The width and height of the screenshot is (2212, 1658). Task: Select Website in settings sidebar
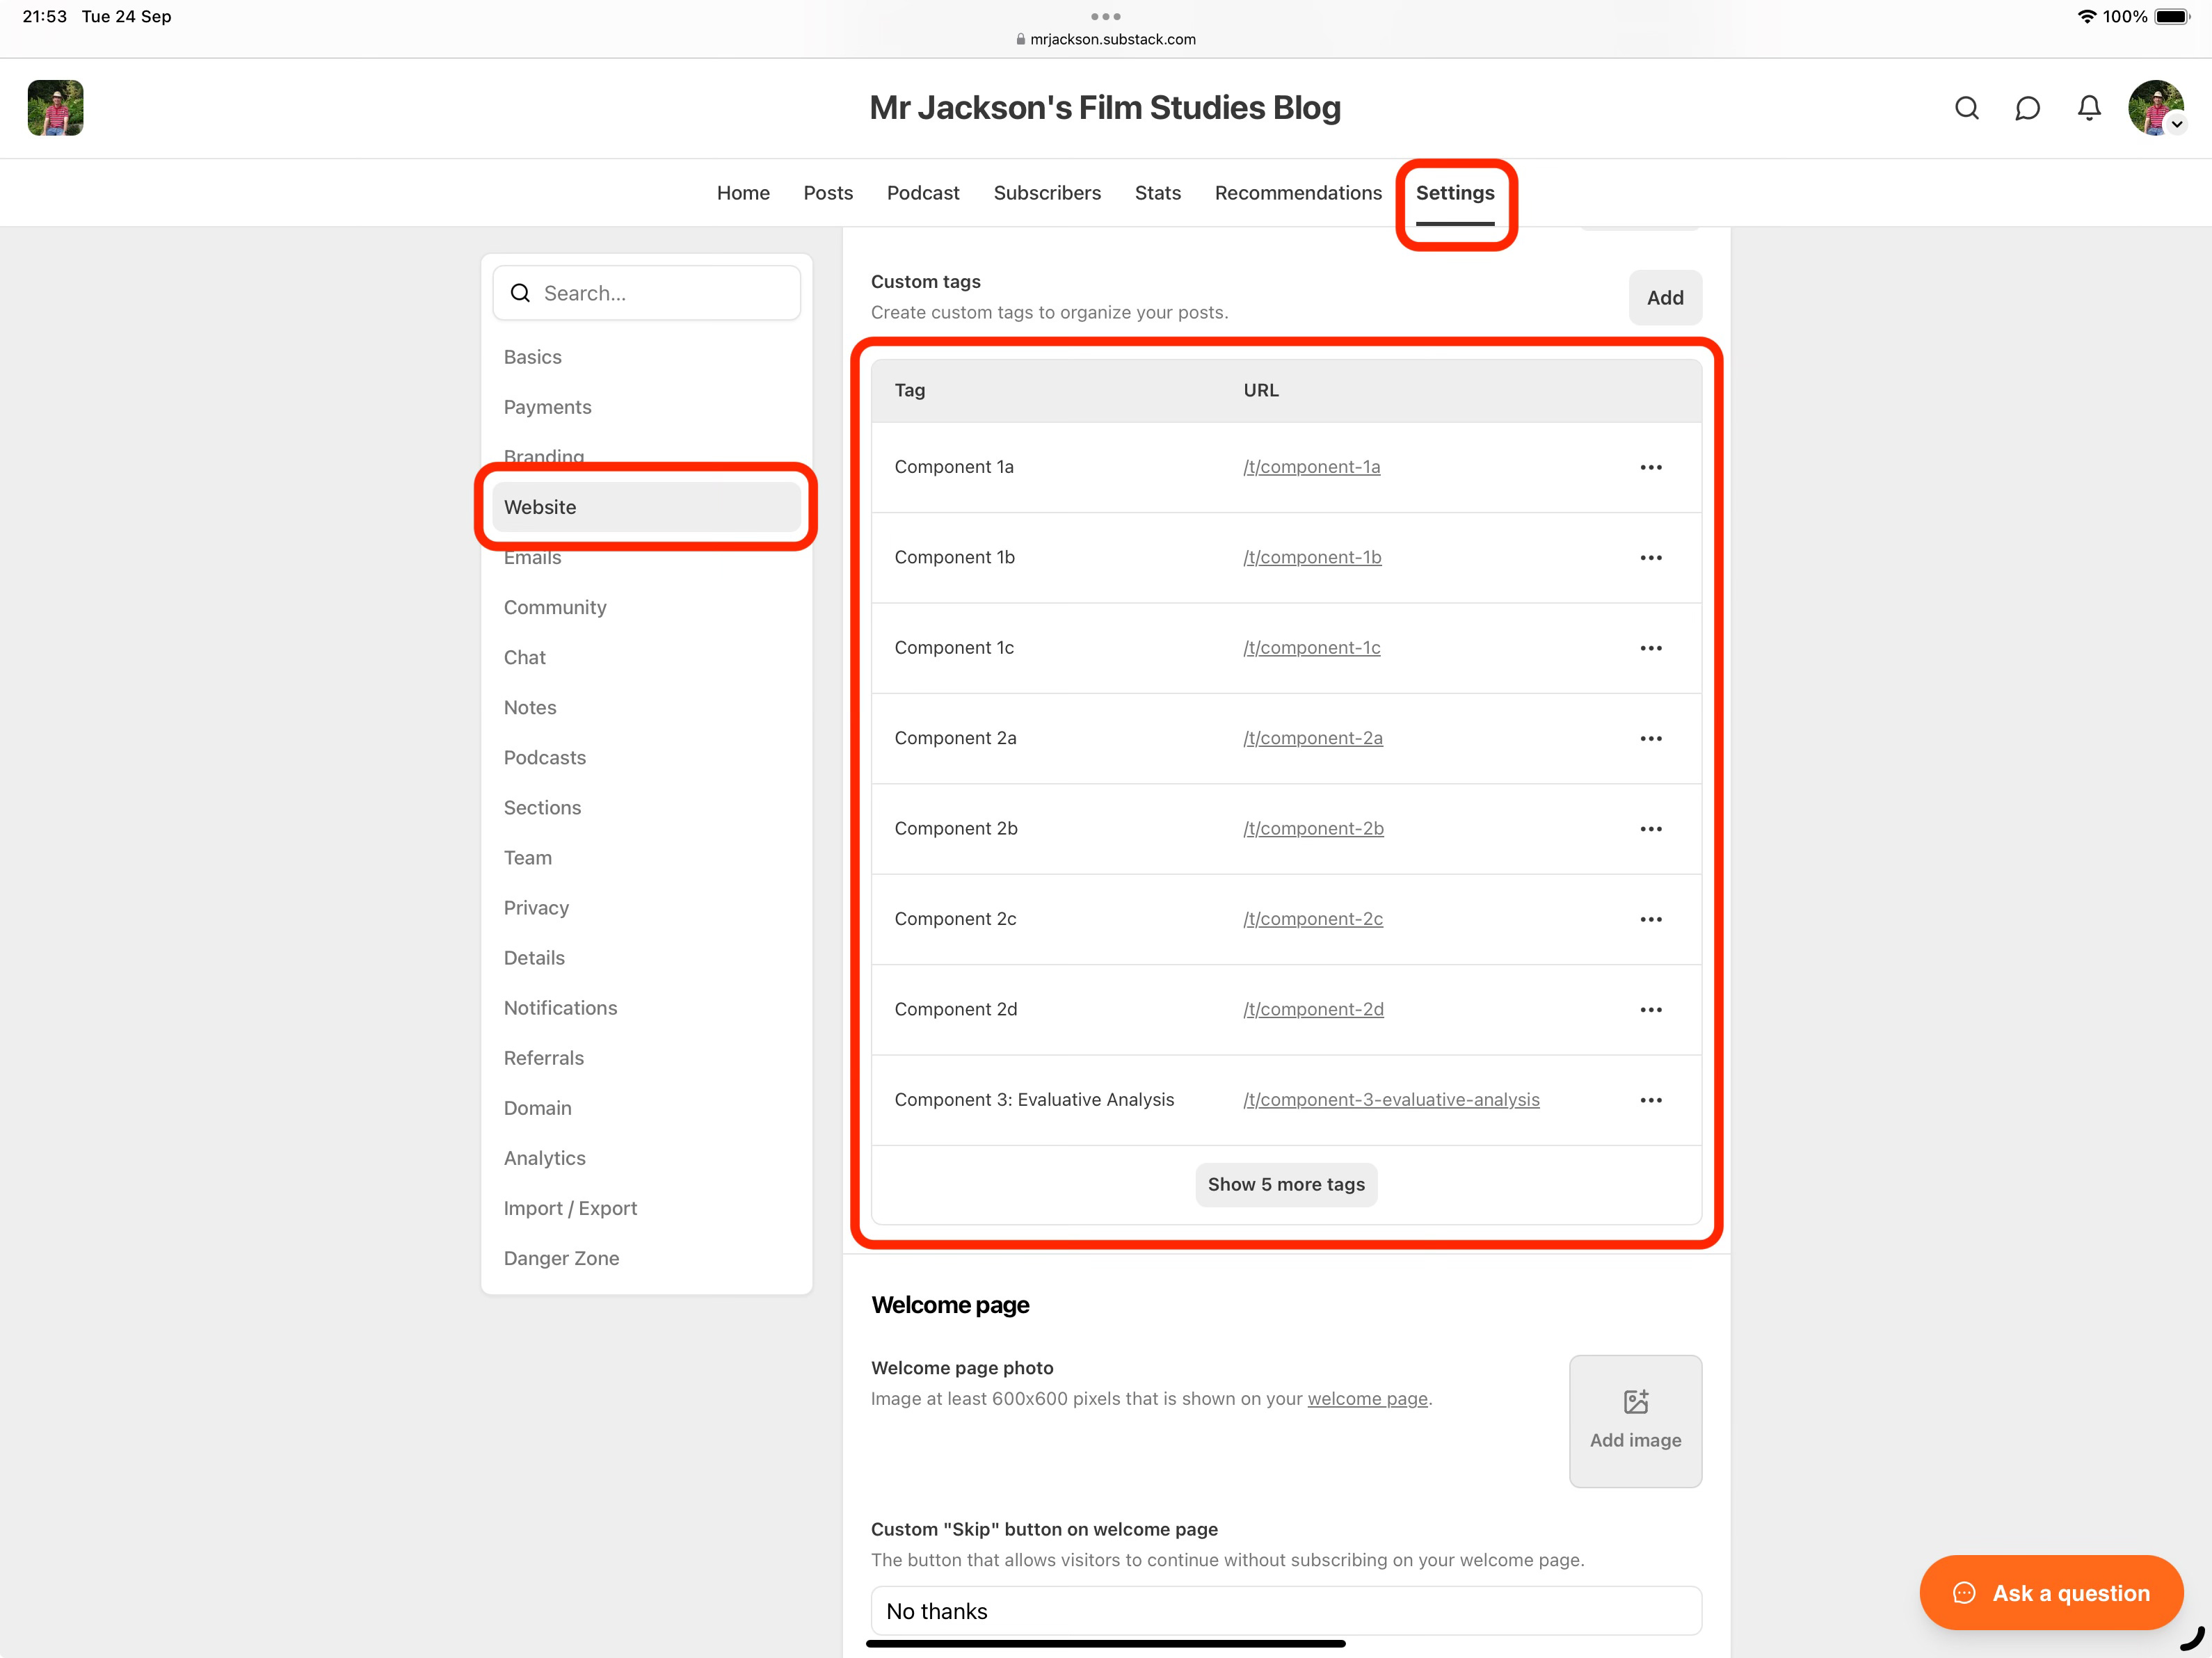coord(646,507)
